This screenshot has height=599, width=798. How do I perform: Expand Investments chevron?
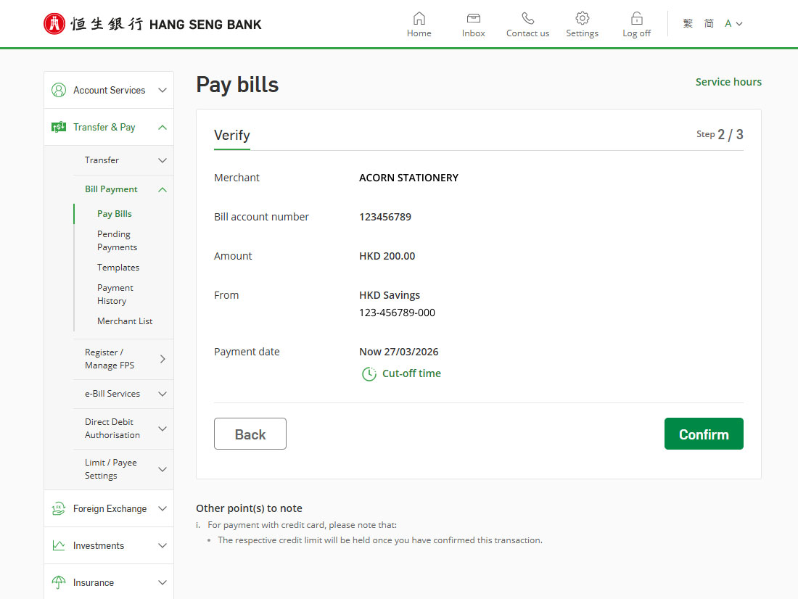[163, 545]
